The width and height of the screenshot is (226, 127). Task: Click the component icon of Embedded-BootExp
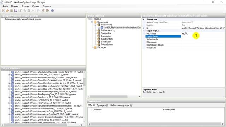coord(13,78)
